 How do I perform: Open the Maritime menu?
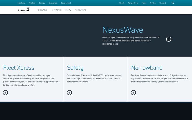click(21, 3)
